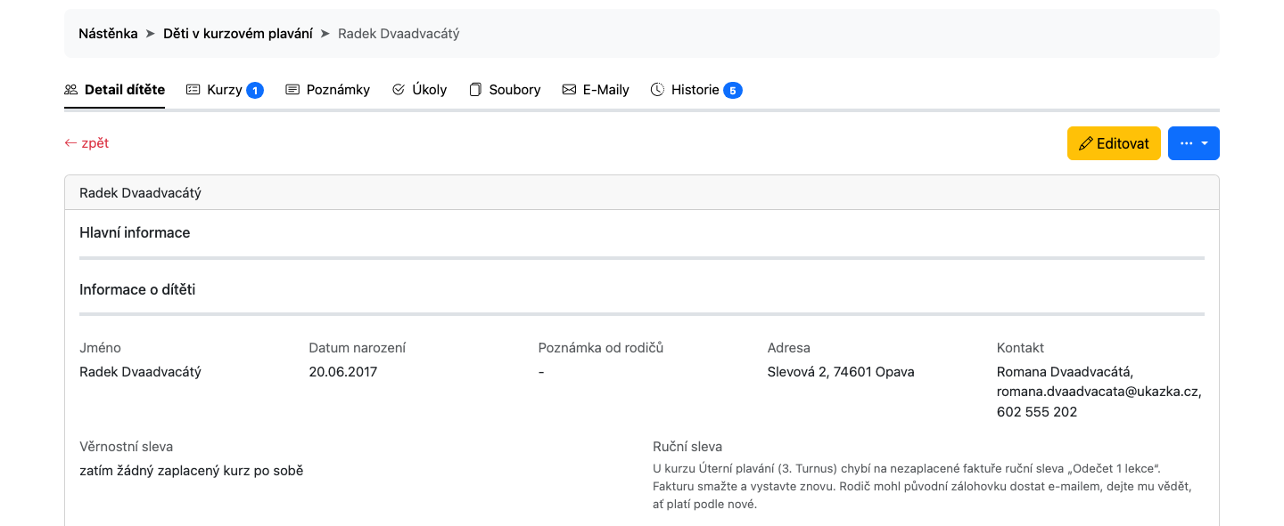This screenshot has height=526, width=1284.
Task: Open the Historie tab
Action: (696, 90)
